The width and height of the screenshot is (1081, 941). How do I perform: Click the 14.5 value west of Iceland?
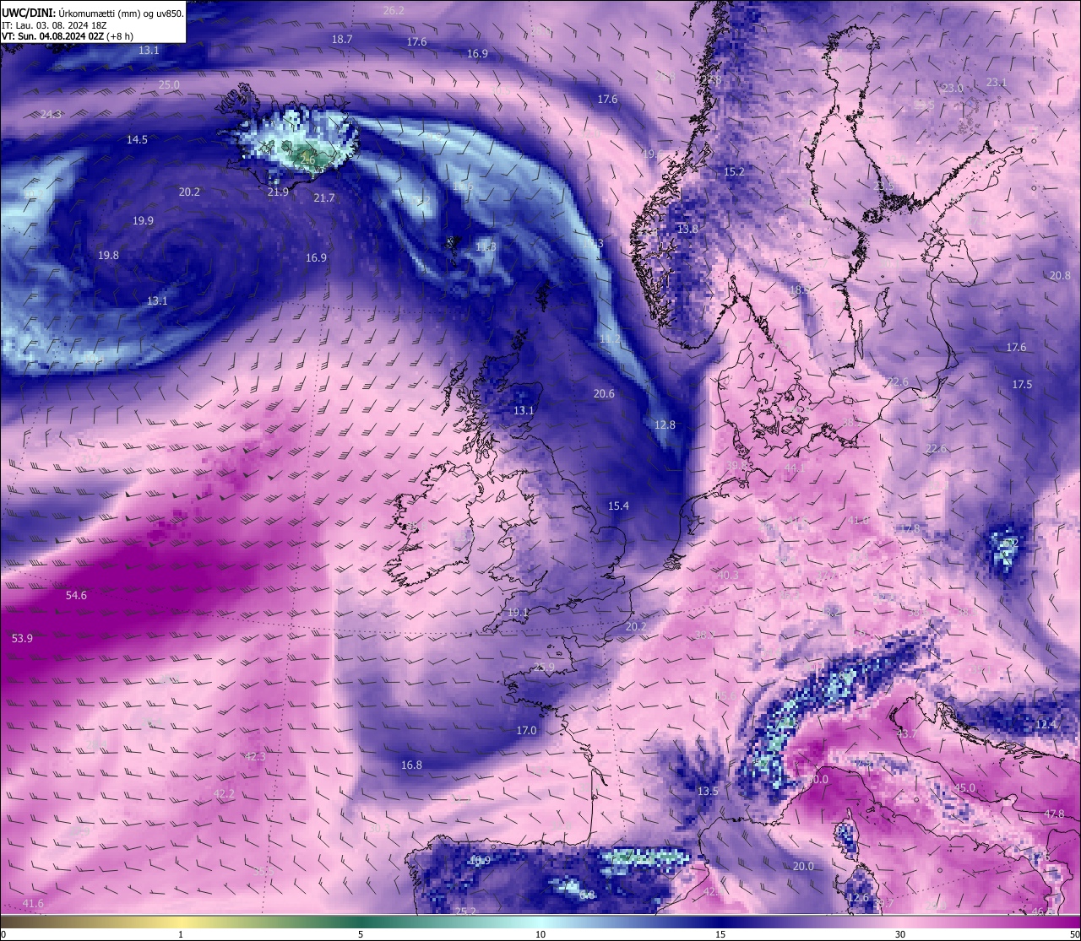(x=137, y=139)
